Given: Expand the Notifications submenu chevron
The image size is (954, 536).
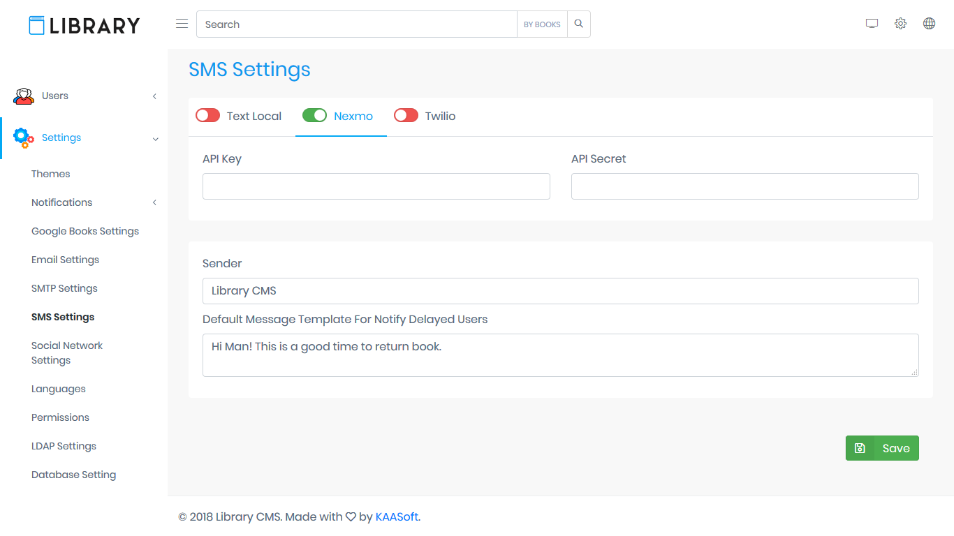Looking at the screenshot, I should click(x=154, y=202).
